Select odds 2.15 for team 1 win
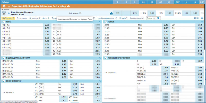206x103 pixels. (x=117, y=13)
